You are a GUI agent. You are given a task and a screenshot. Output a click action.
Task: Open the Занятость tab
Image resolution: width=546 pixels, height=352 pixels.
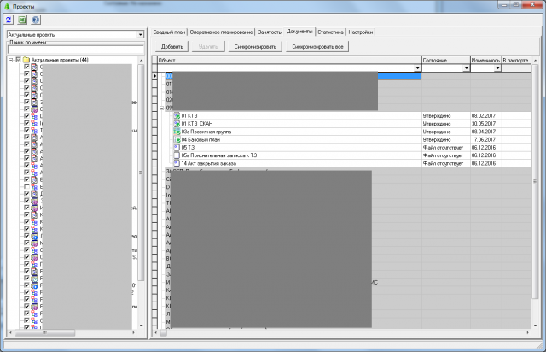(270, 32)
